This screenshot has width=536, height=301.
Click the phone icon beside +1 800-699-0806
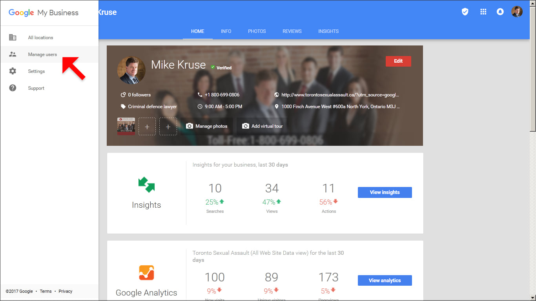[200, 95]
